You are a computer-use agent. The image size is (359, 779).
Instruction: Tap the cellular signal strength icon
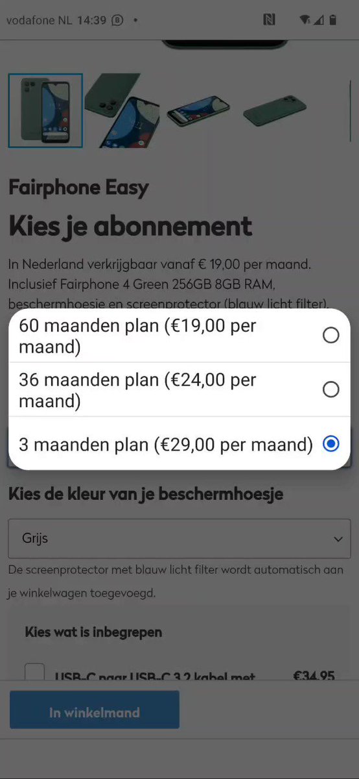[319, 19]
